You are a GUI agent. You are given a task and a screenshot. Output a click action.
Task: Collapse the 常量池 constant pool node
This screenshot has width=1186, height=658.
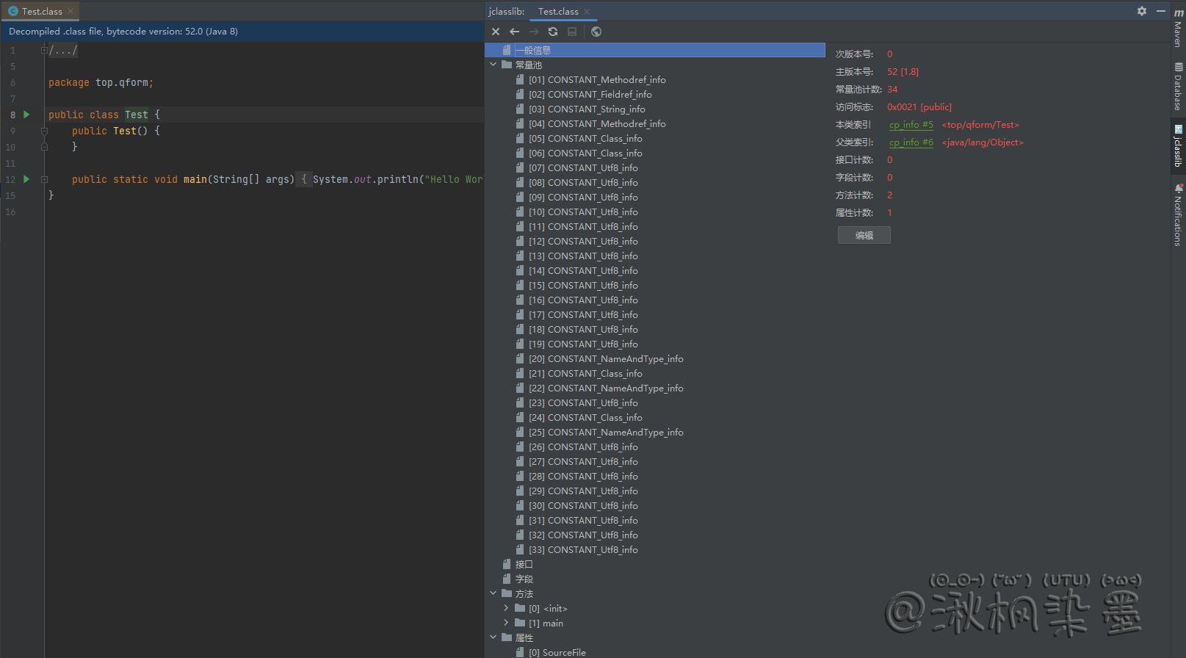(493, 65)
